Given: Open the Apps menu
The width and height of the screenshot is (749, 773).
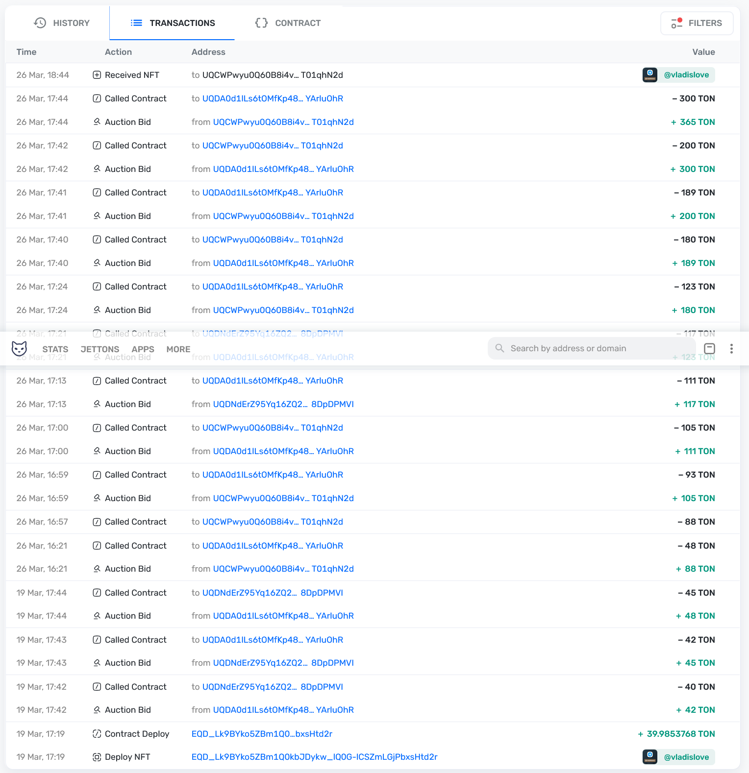Looking at the screenshot, I should (143, 349).
